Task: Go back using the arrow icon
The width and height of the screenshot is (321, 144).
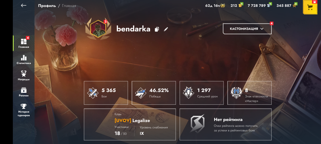Action: (24, 5)
